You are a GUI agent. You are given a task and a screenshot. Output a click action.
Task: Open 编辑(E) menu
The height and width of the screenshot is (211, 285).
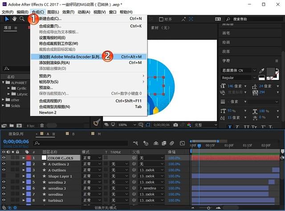[x=23, y=12]
